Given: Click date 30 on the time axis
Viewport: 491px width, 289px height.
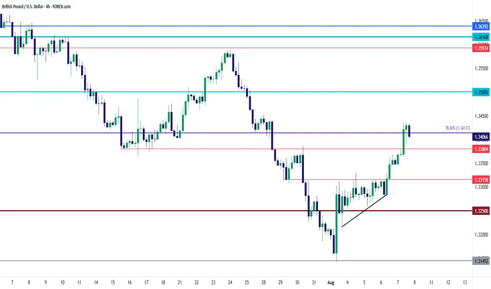Looking at the screenshot, I should point(297,283).
